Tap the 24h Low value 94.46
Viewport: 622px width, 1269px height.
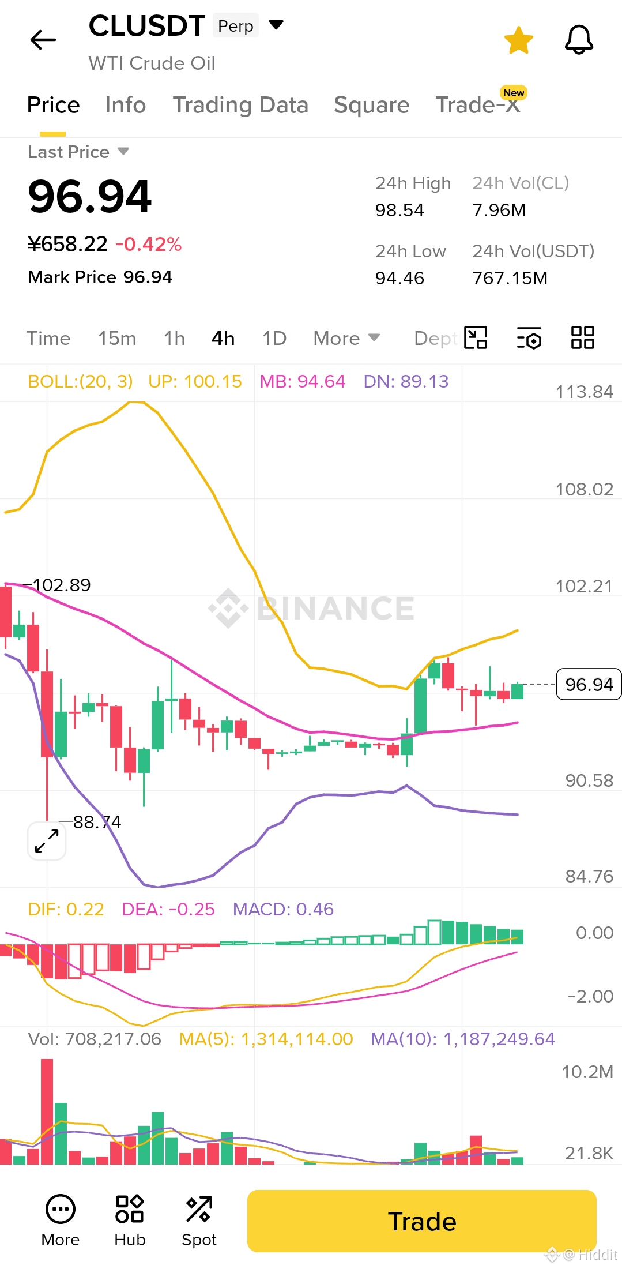click(399, 278)
